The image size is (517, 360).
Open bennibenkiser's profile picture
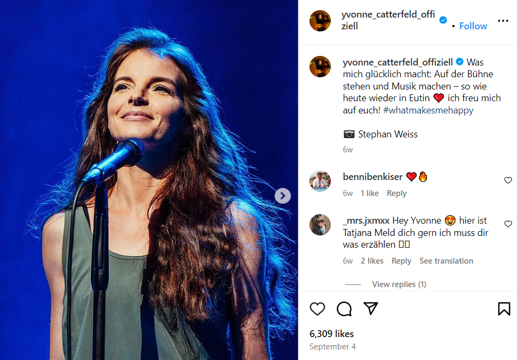pyautogui.click(x=320, y=181)
